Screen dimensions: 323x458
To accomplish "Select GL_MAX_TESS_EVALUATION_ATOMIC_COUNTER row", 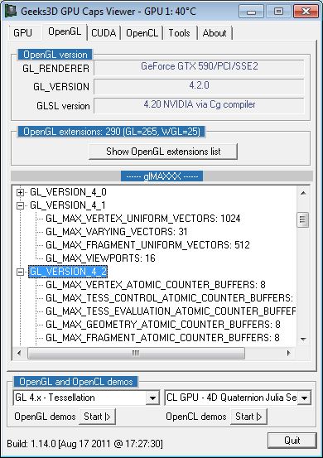I will (x=171, y=311).
